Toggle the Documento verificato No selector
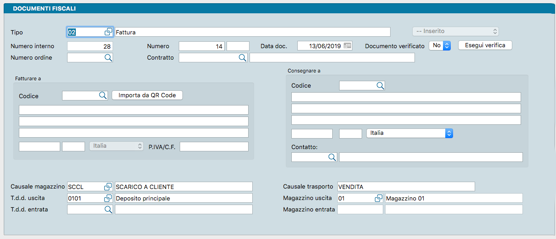 coord(440,46)
